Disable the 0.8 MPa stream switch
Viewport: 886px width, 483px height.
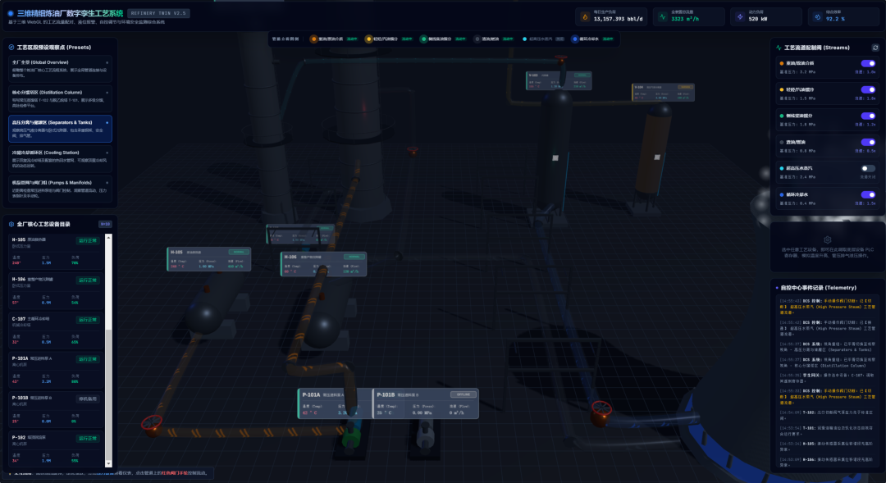coord(868,142)
